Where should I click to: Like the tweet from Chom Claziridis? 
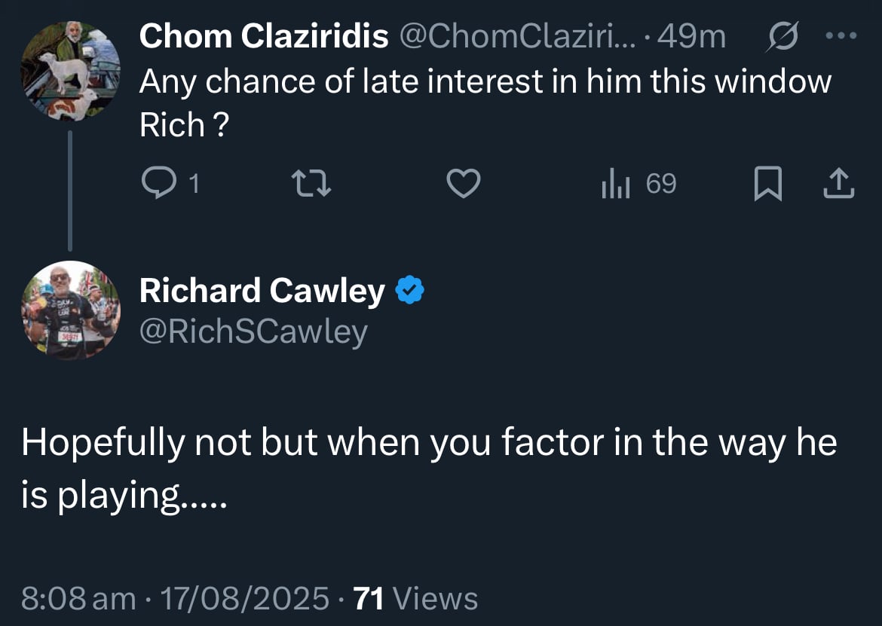point(464,184)
